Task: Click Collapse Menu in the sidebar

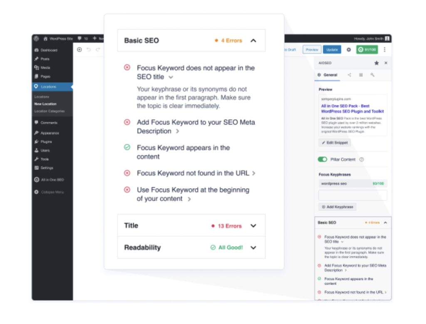Action: [x=49, y=192]
